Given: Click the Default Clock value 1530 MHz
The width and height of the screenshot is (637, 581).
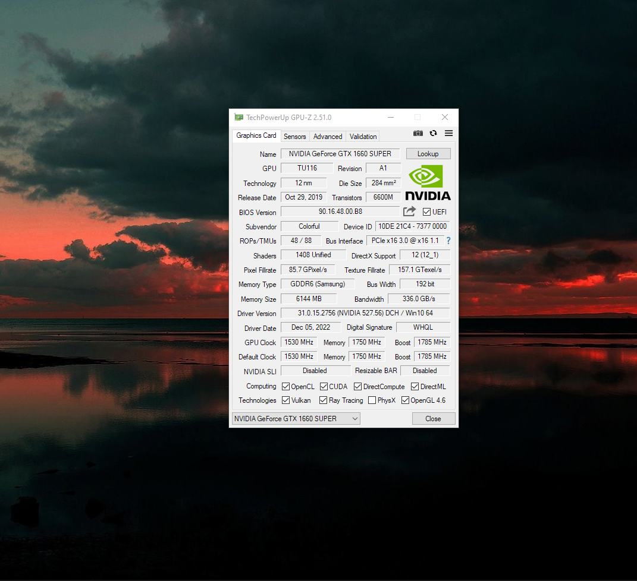Looking at the screenshot, I should coord(299,356).
